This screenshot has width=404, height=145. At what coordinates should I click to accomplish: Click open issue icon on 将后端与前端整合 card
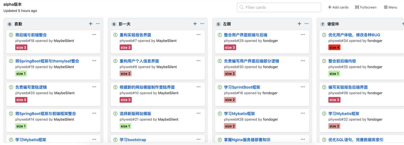point(11,35)
